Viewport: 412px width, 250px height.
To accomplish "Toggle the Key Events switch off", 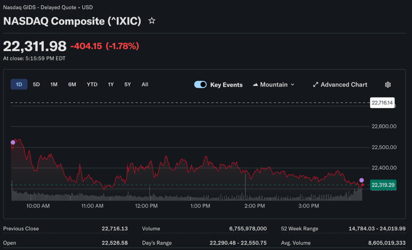I will pos(200,85).
